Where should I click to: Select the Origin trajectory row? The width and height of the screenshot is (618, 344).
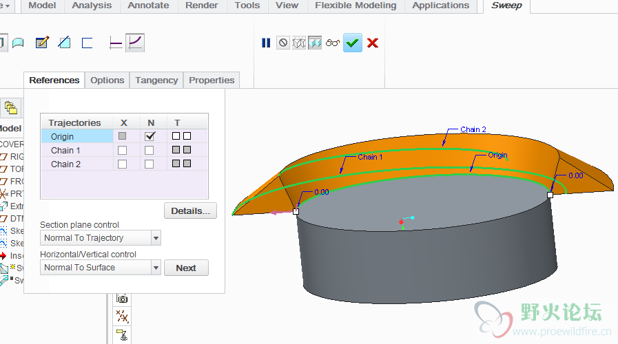pos(124,136)
